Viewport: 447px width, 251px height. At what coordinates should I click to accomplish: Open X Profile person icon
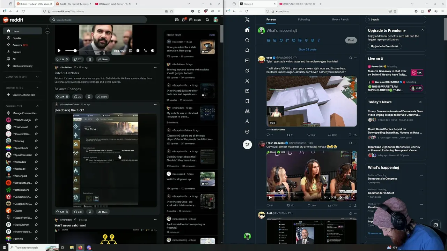point(247,121)
